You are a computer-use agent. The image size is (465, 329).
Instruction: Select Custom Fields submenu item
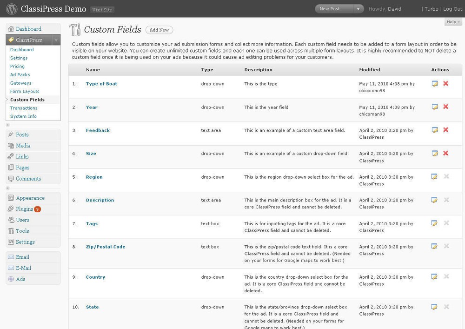pyautogui.click(x=27, y=100)
